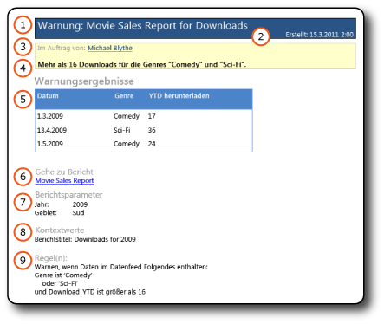
Task: Click the Datum column header
Action: pyautogui.click(x=48, y=96)
